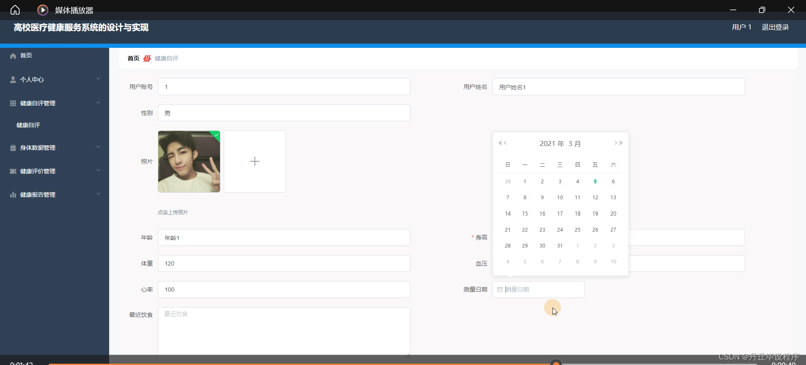806x365 pixels.
Task: Click the 健康自评管理 grid icon
Action: coord(13,103)
